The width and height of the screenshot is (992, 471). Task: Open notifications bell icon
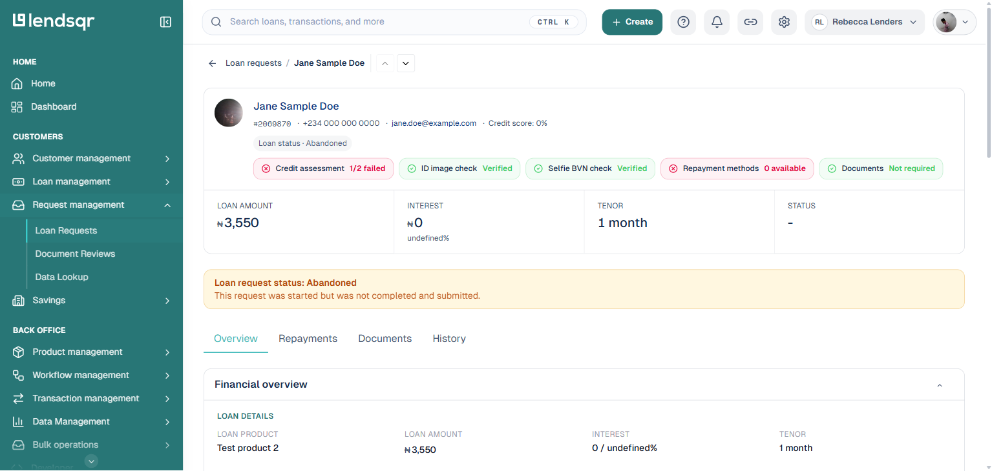717,22
